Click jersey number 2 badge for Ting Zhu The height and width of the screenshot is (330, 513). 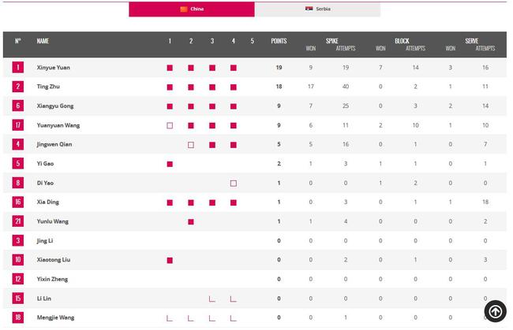click(18, 87)
